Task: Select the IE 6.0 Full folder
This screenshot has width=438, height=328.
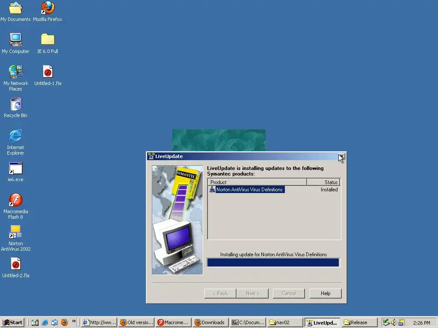Action: (x=48, y=44)
